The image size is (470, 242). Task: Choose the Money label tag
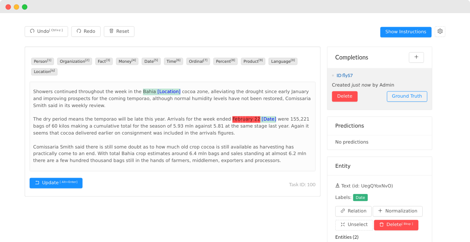click(127, 62)
